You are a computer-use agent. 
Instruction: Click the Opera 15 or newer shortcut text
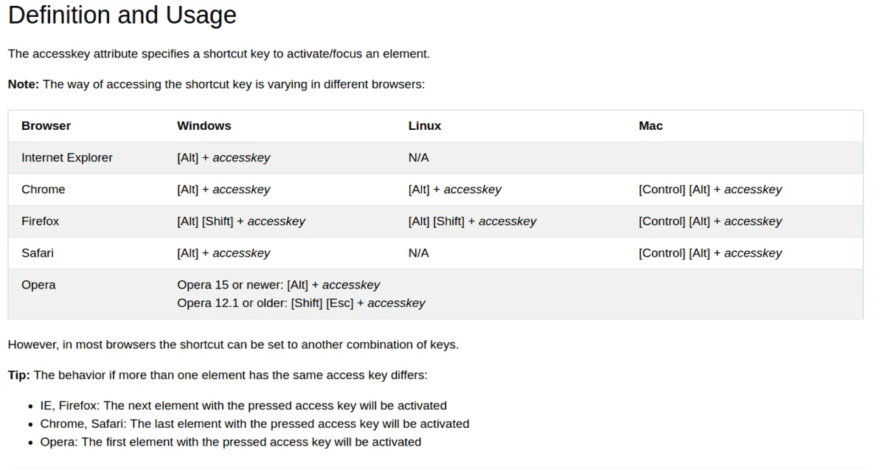(279, 284)
